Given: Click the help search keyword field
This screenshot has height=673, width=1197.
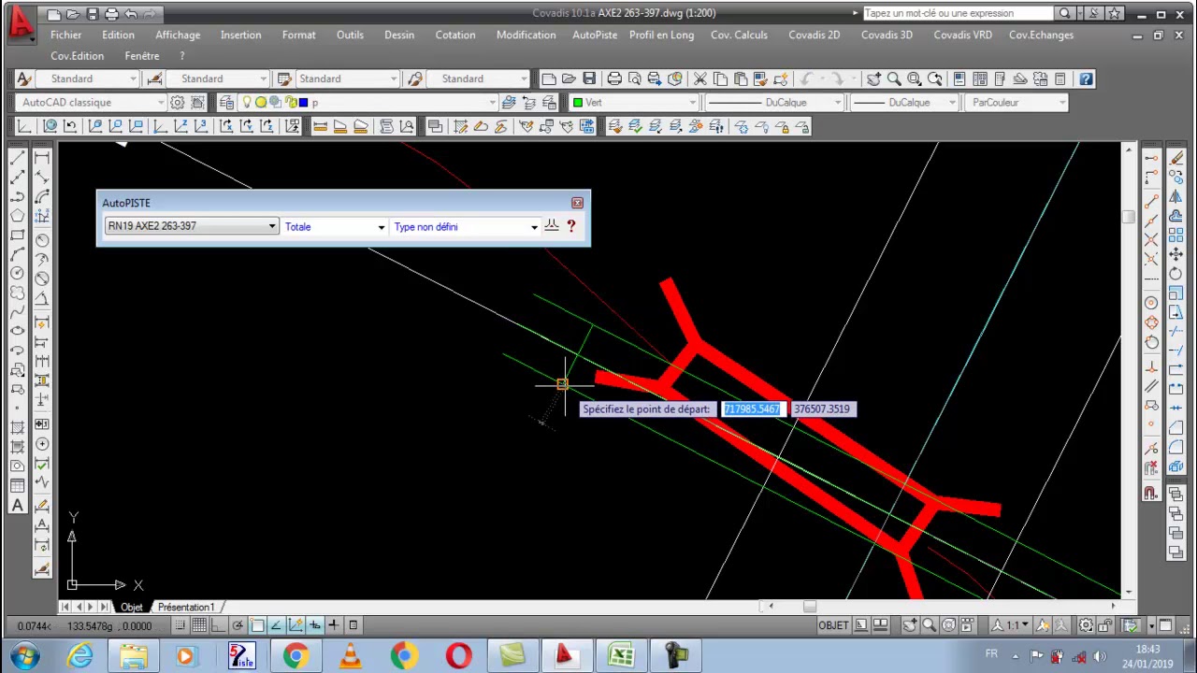Looking at the screenshot, I should (958, 13).
